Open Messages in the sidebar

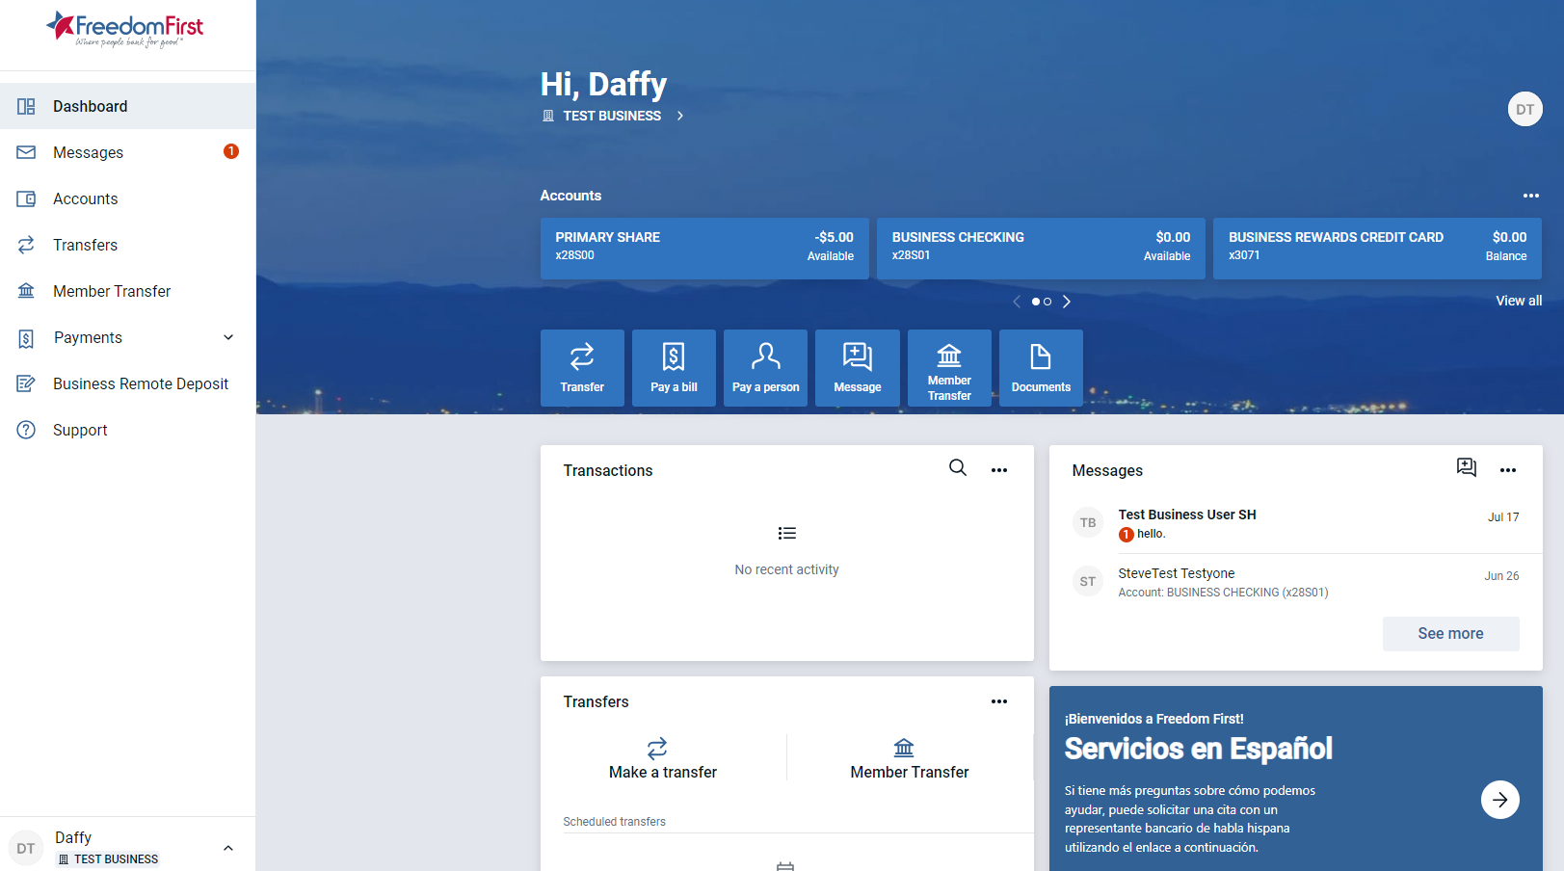point(127,152)
